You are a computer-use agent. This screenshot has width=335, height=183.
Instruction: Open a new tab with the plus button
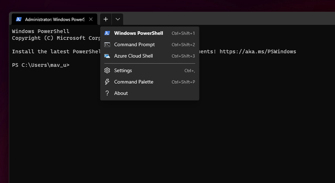[106, 19]
